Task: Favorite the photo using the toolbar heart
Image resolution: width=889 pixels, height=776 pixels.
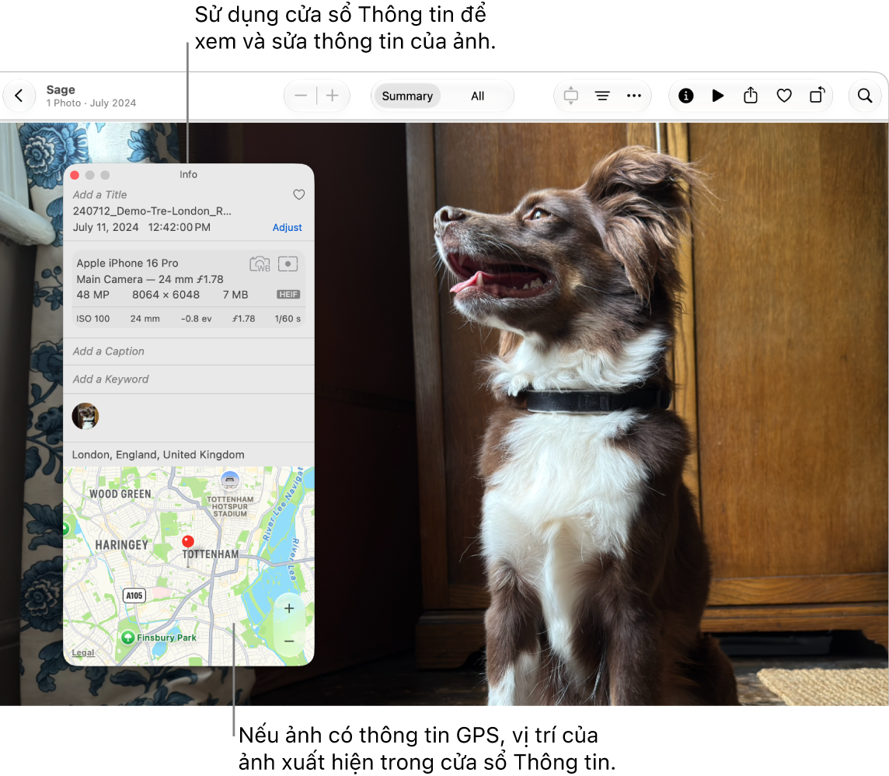Action: (783, 96)
